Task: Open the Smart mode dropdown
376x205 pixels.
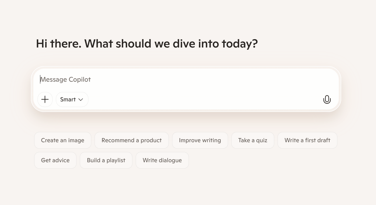Action: coord(72,99)
